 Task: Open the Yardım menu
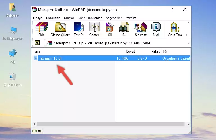131,18
